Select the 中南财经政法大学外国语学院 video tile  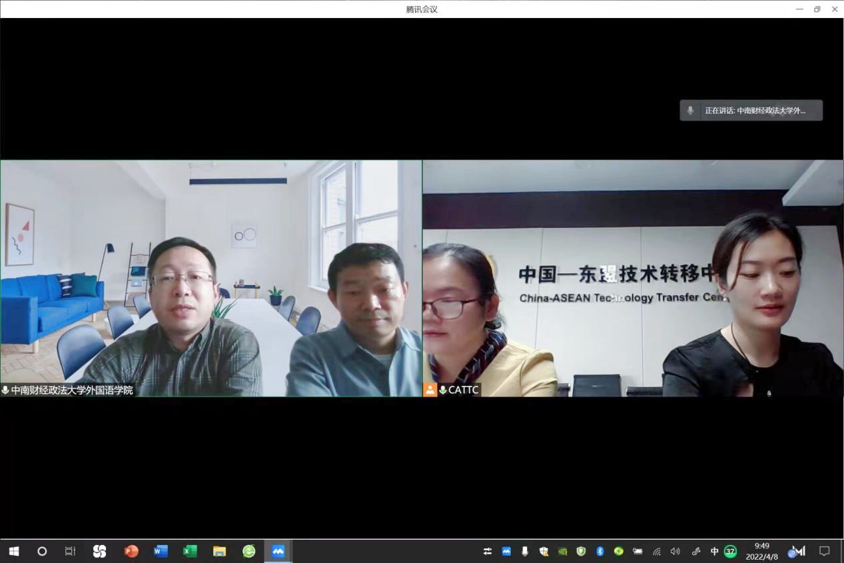[x=211, y=279]
